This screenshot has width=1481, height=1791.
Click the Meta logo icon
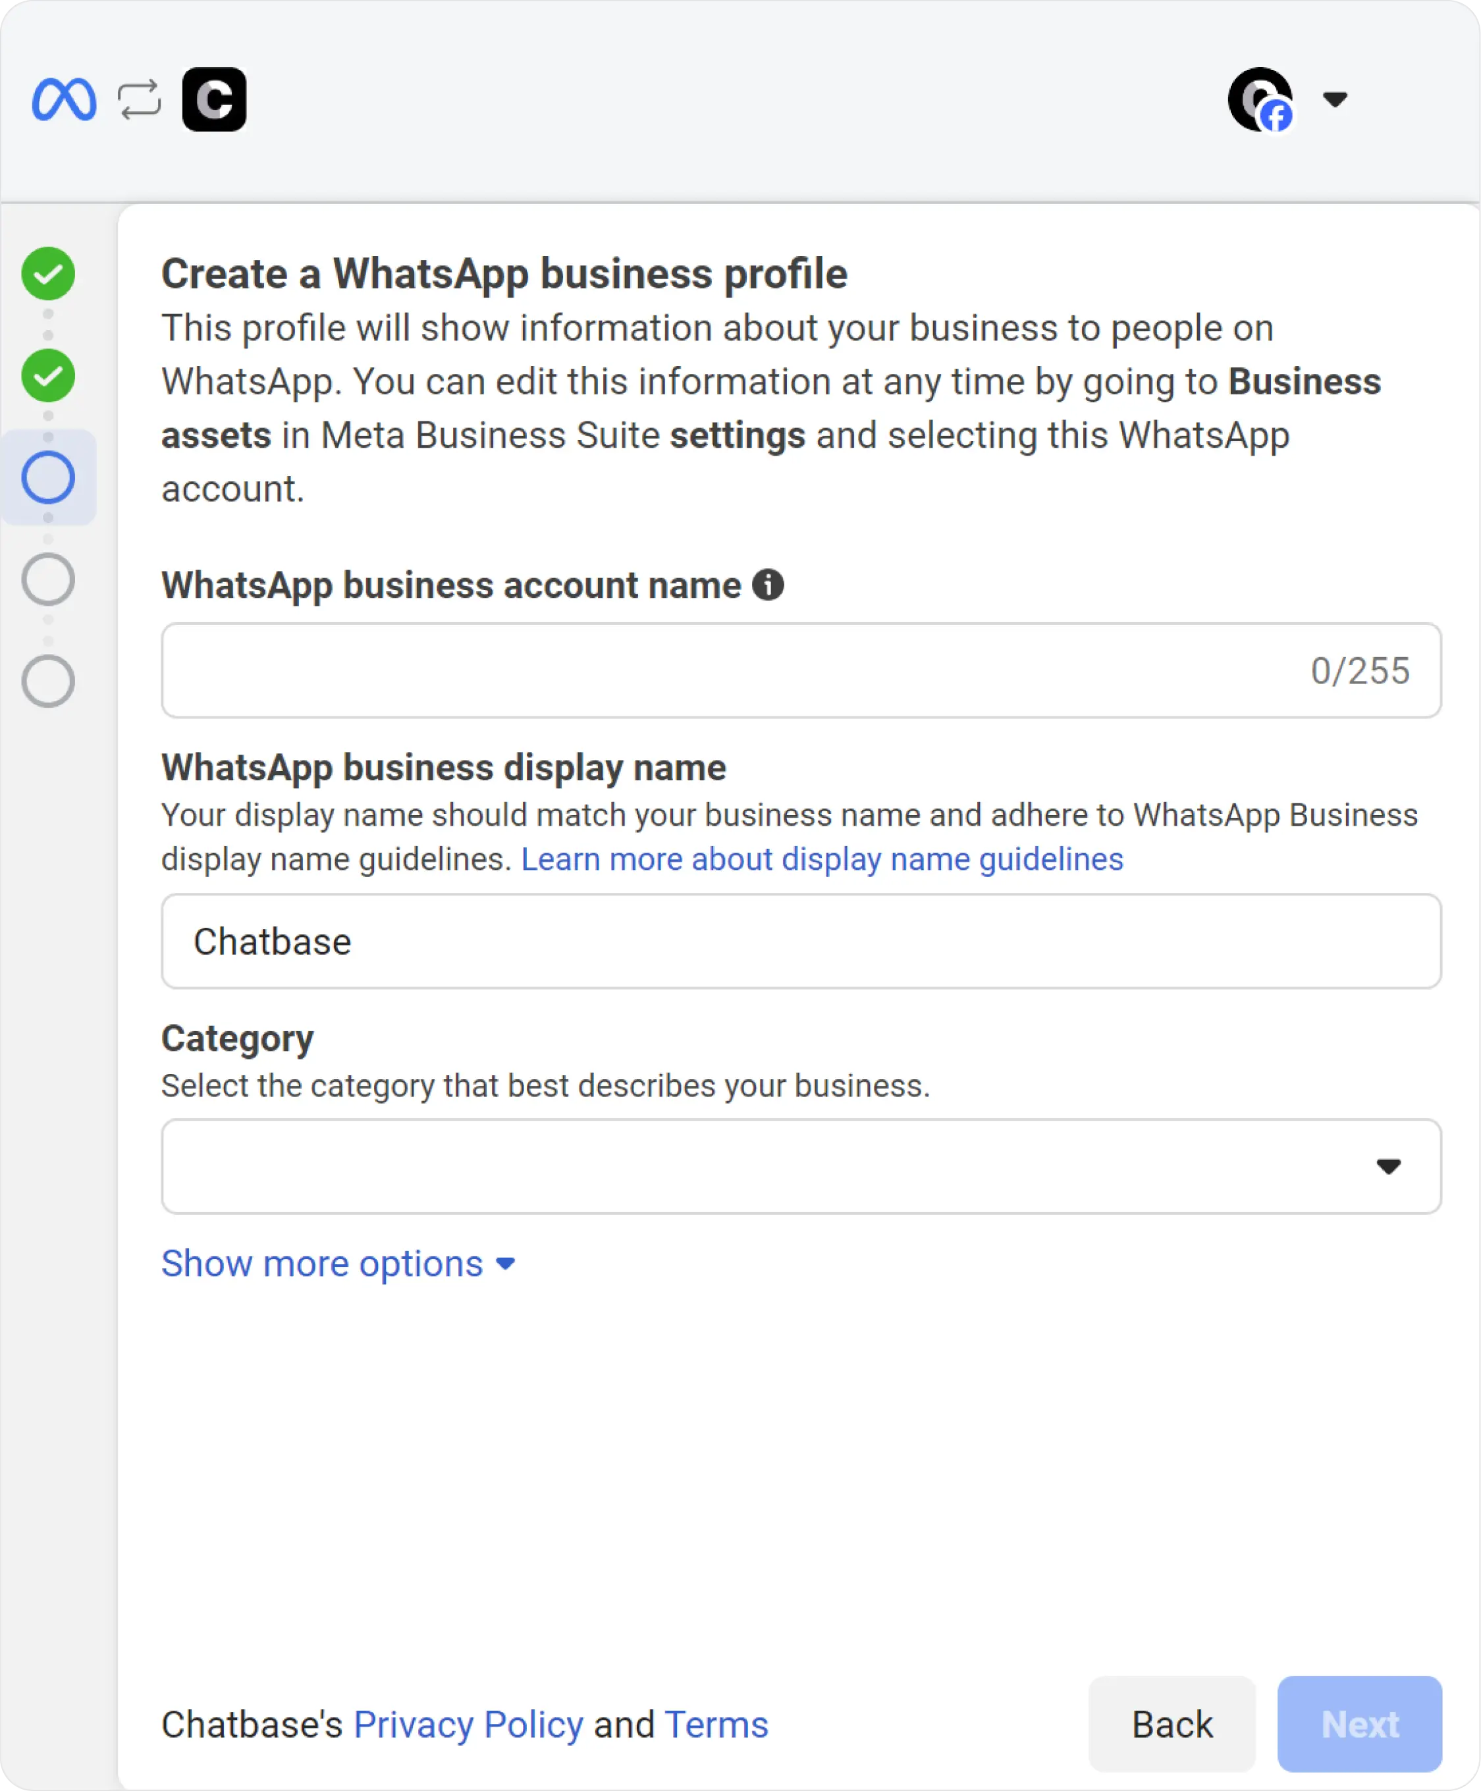click(64, 100)
